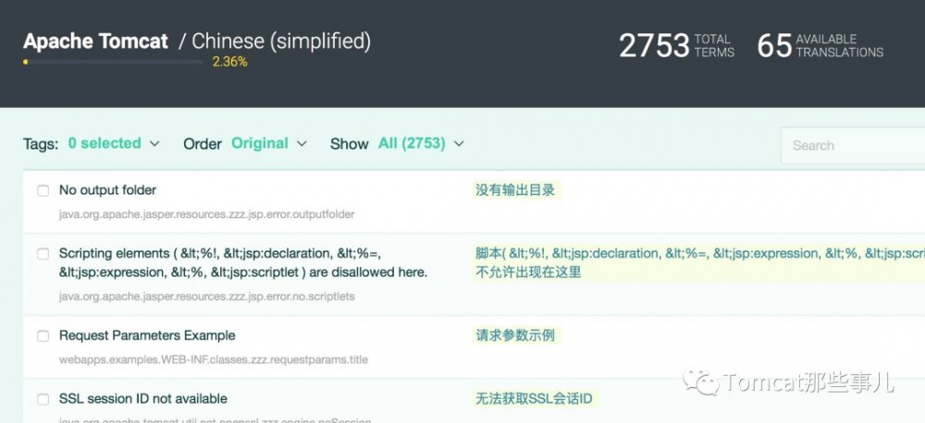Tick the Scripting elements row checkbox

(43, 254)
